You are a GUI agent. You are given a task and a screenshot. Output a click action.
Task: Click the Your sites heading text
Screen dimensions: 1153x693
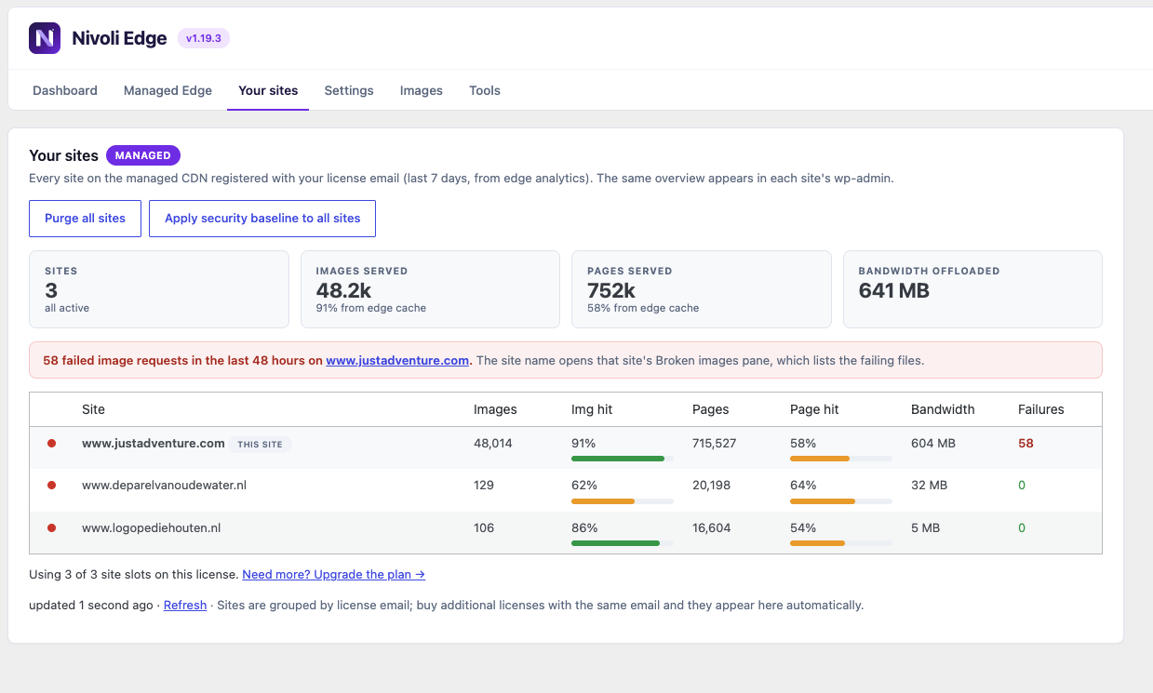pos(63,156)
